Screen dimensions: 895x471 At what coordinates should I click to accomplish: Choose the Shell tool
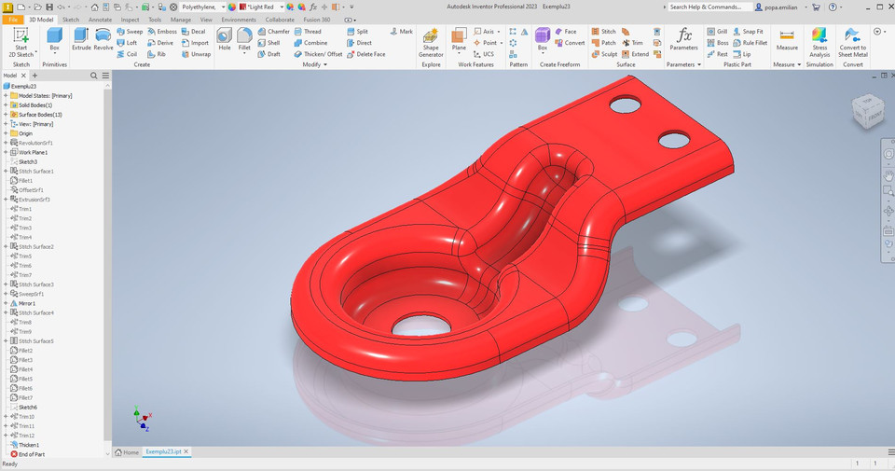pyautogui.click(x=268, y=43)
